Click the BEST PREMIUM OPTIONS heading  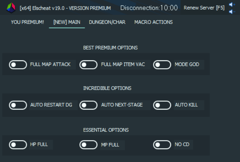(110, 48)
